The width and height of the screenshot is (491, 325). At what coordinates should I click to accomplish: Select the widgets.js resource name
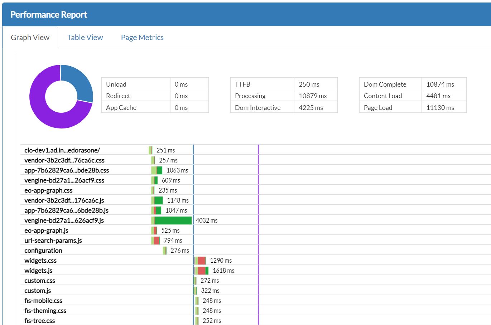click(x=38, y=271)
